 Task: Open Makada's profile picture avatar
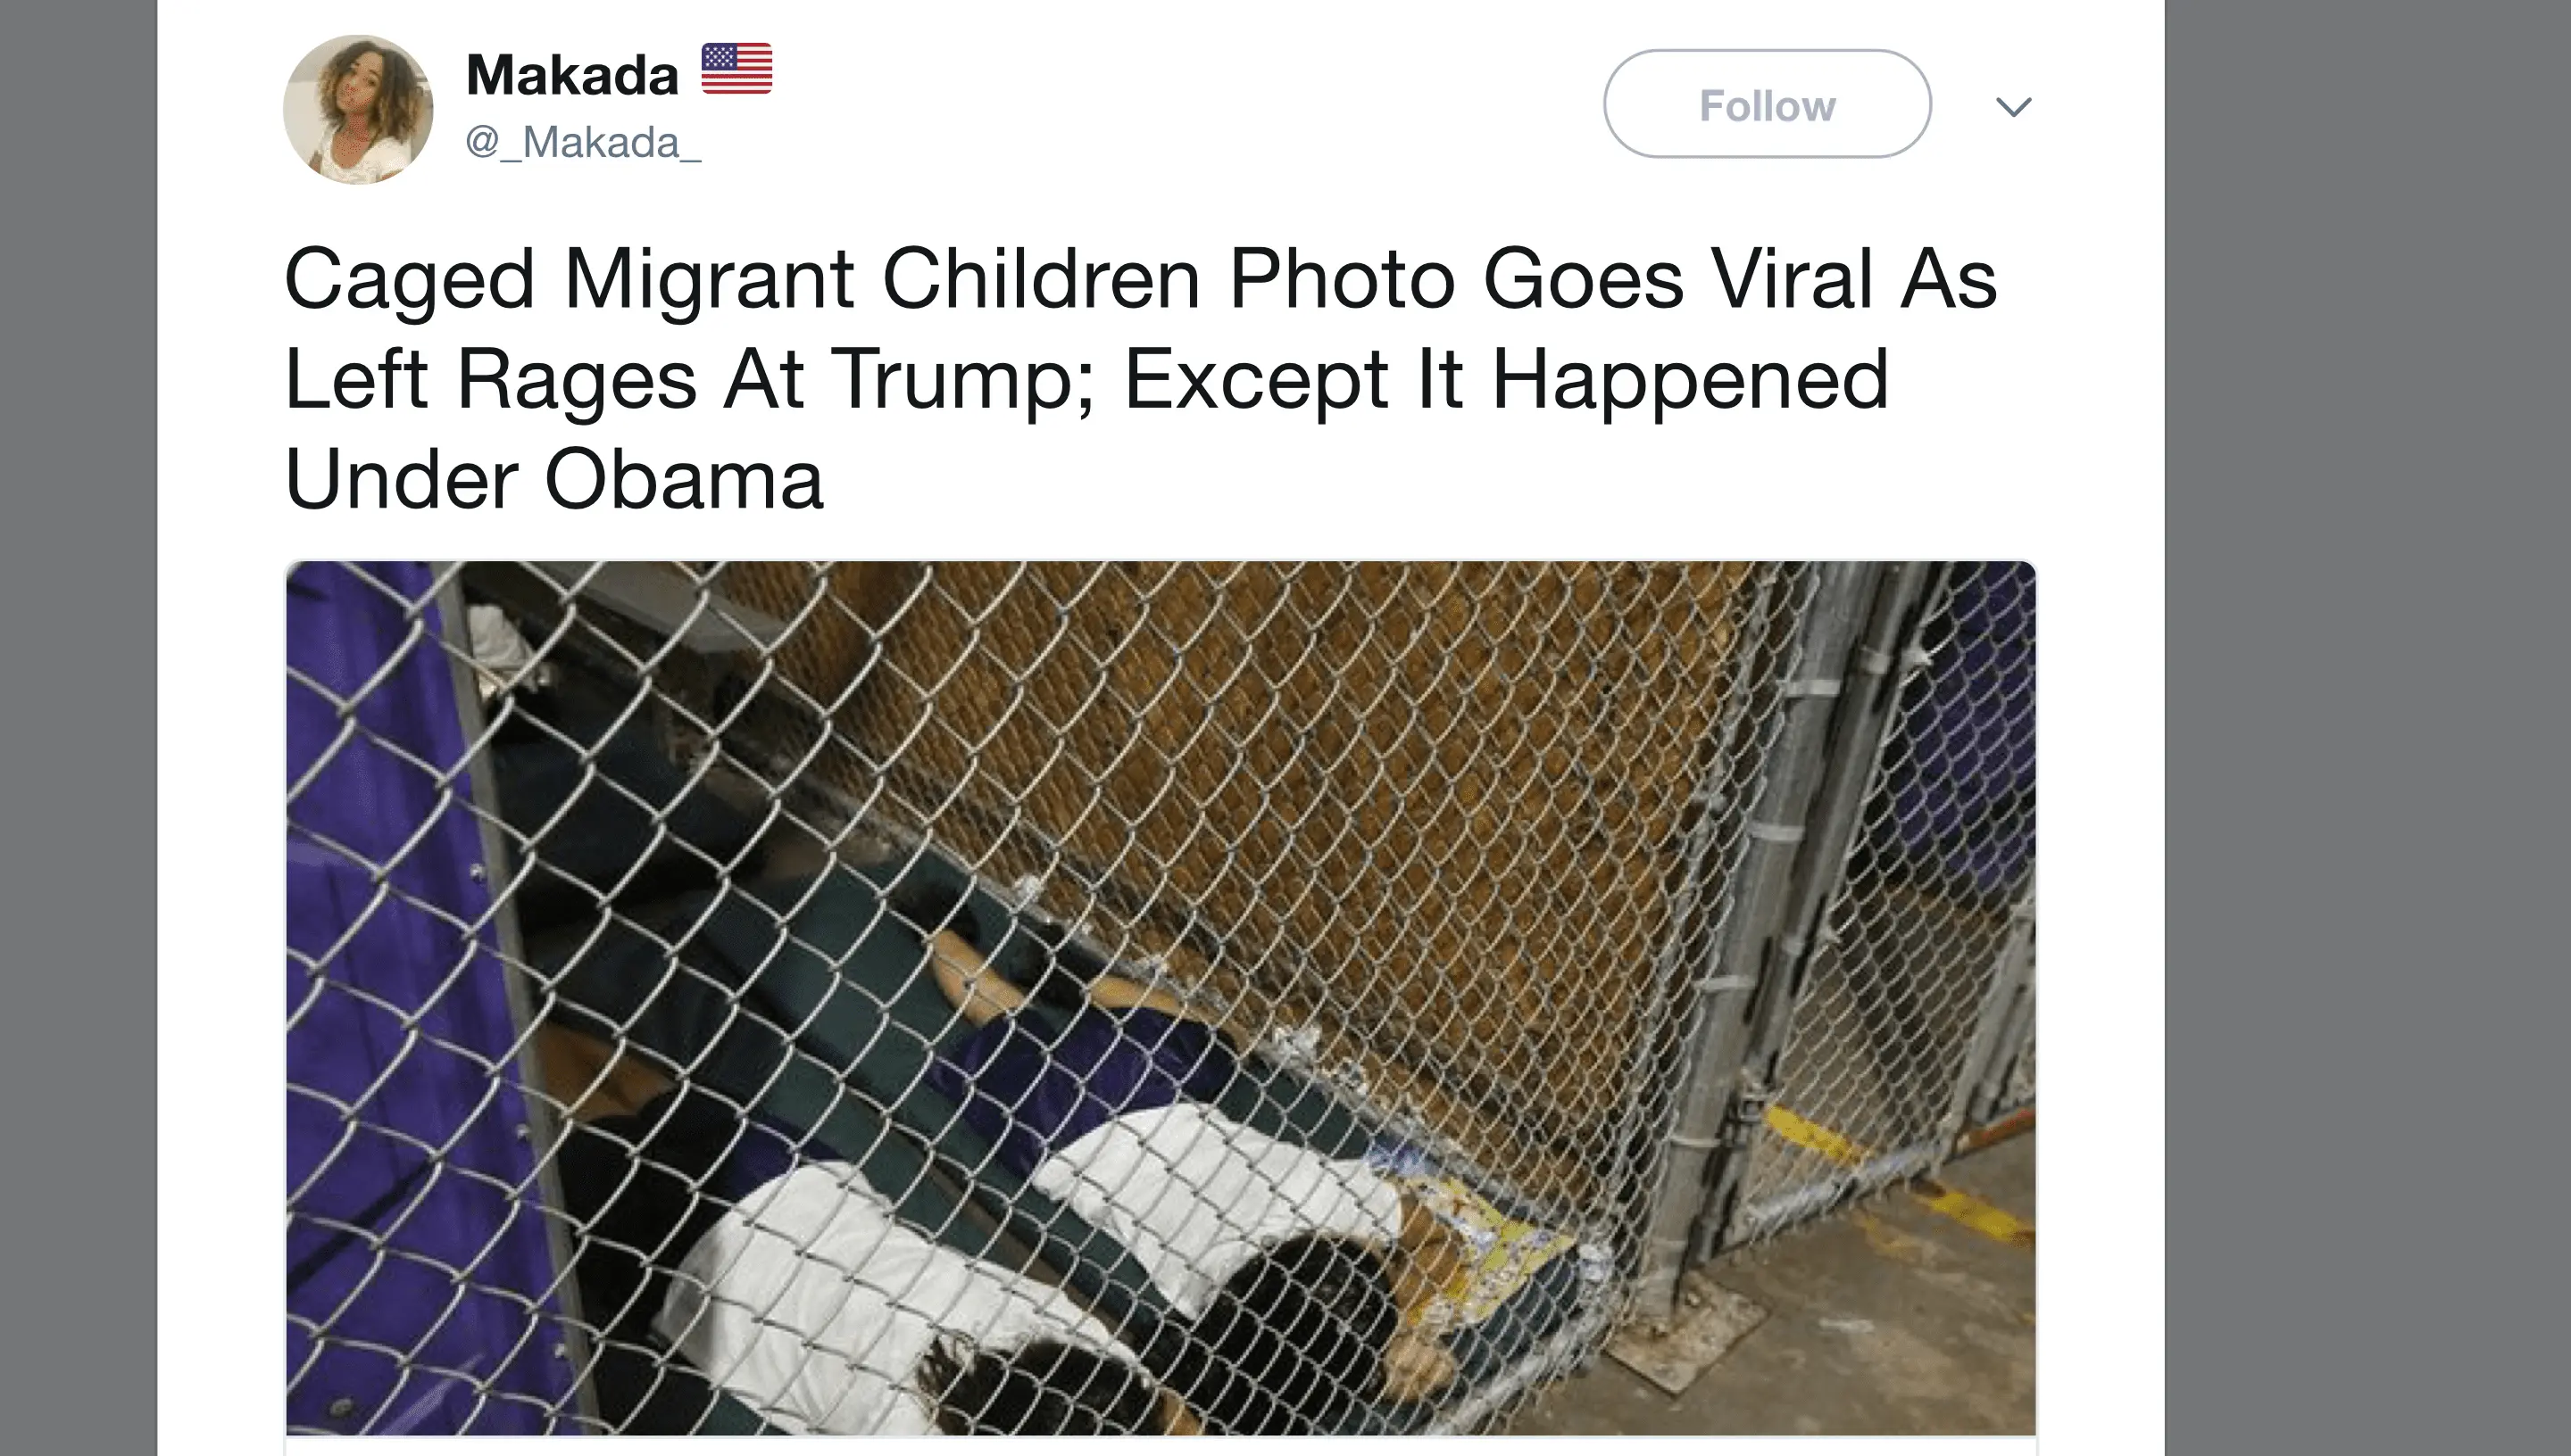coord(358,110)
